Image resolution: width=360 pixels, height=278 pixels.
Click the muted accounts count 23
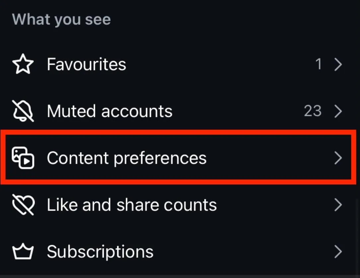click(x=313, y=111)
